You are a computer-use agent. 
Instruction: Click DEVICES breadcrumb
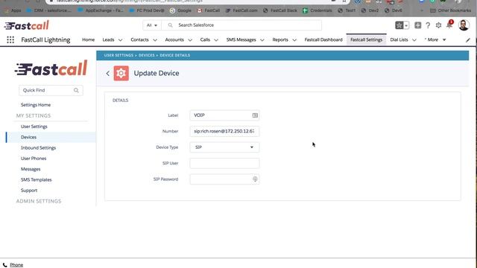click(147, 55)
